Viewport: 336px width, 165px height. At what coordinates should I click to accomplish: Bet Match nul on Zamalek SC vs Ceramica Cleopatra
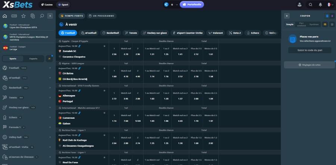click(126, 52)
